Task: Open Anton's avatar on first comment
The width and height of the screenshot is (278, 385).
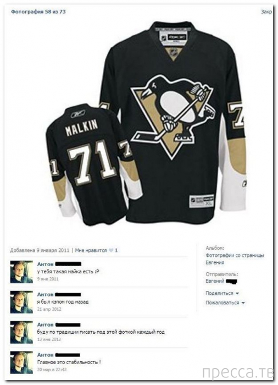Action: 21,272
